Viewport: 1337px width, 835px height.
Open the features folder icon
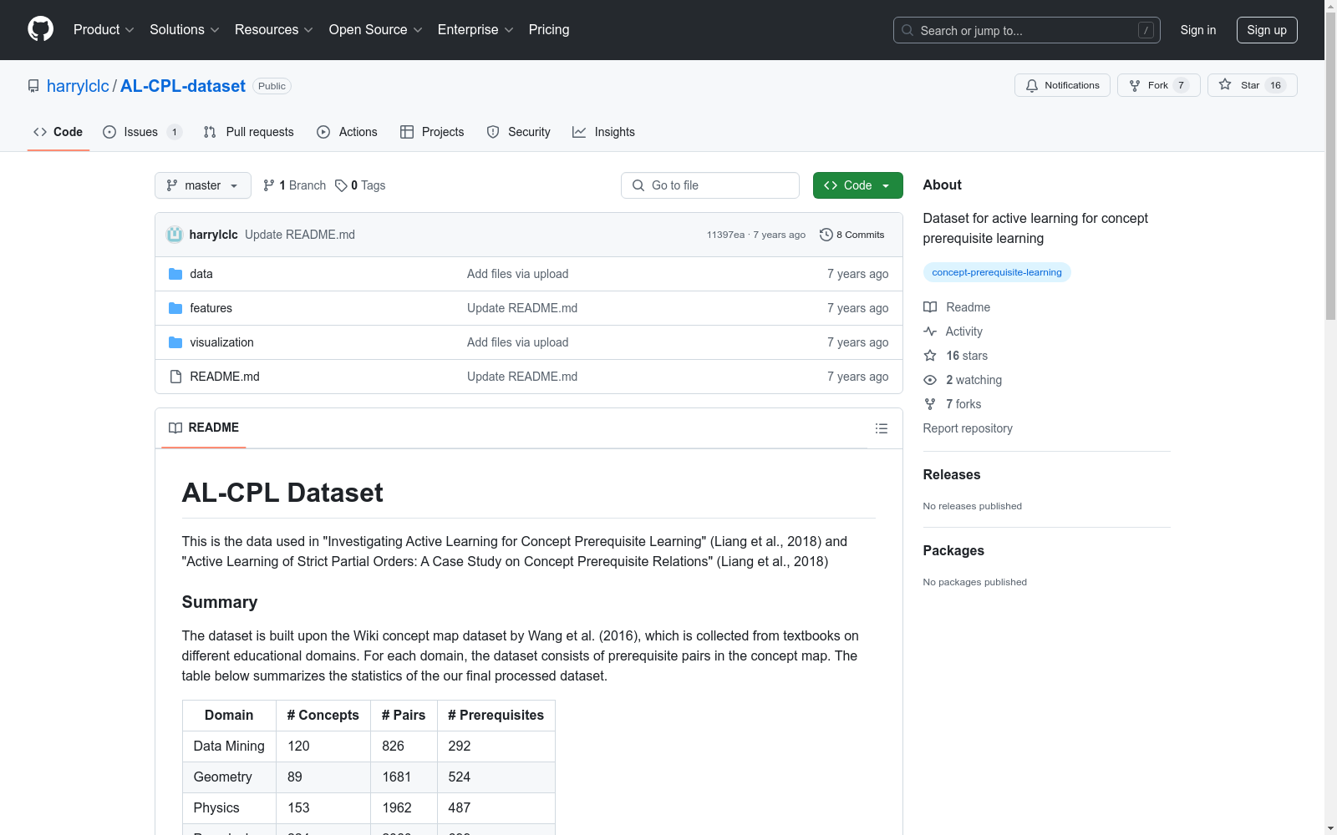175,308
